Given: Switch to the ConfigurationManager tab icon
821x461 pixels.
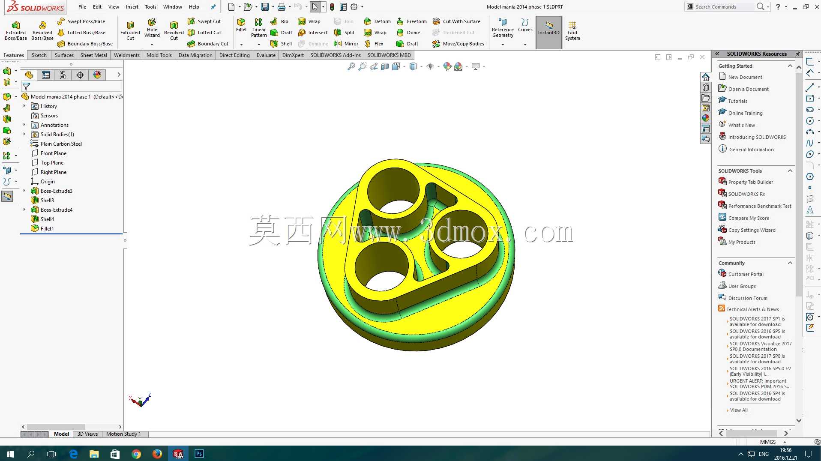Looking at the screenshot, I should pyautogui.click(x=63, y=75).
